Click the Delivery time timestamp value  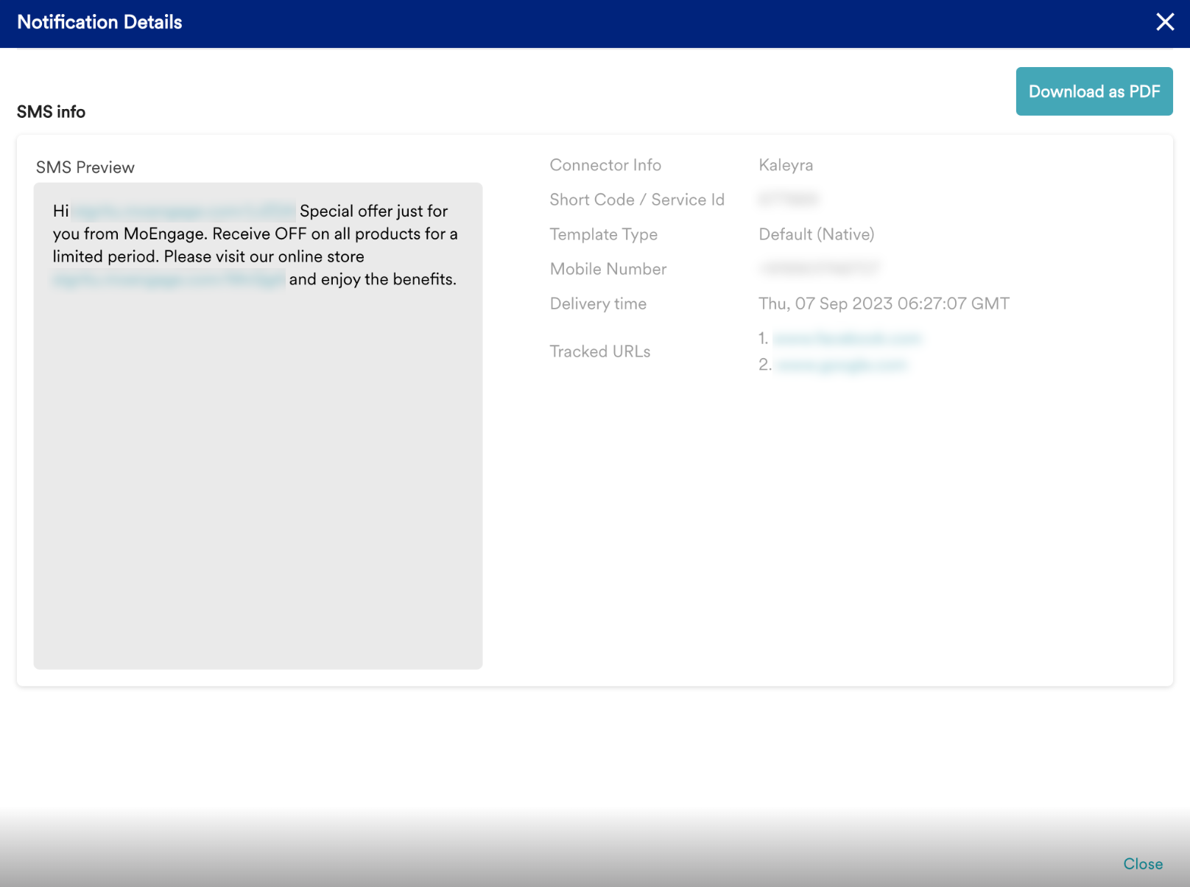pos(884,304)
